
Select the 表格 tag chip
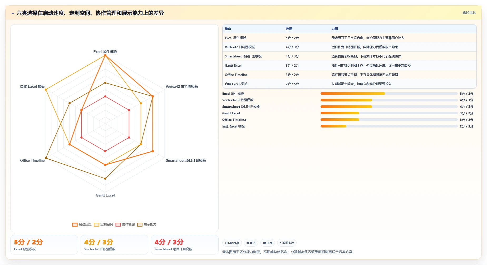251,243
